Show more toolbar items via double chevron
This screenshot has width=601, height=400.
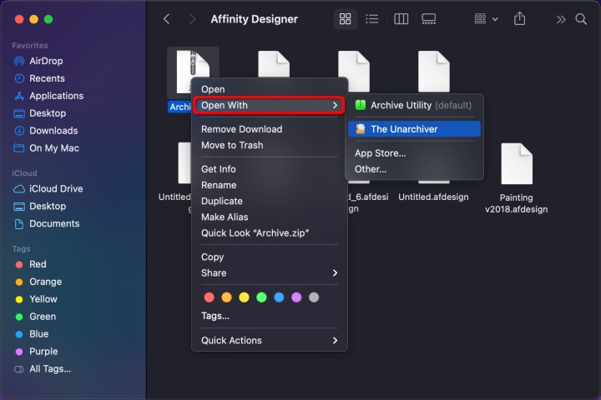pos(561,19)
